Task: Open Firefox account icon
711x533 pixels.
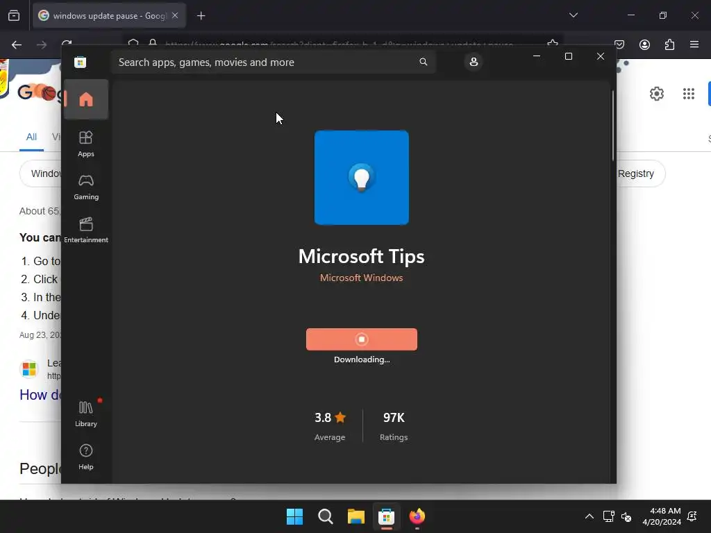Action: (644, 44)
